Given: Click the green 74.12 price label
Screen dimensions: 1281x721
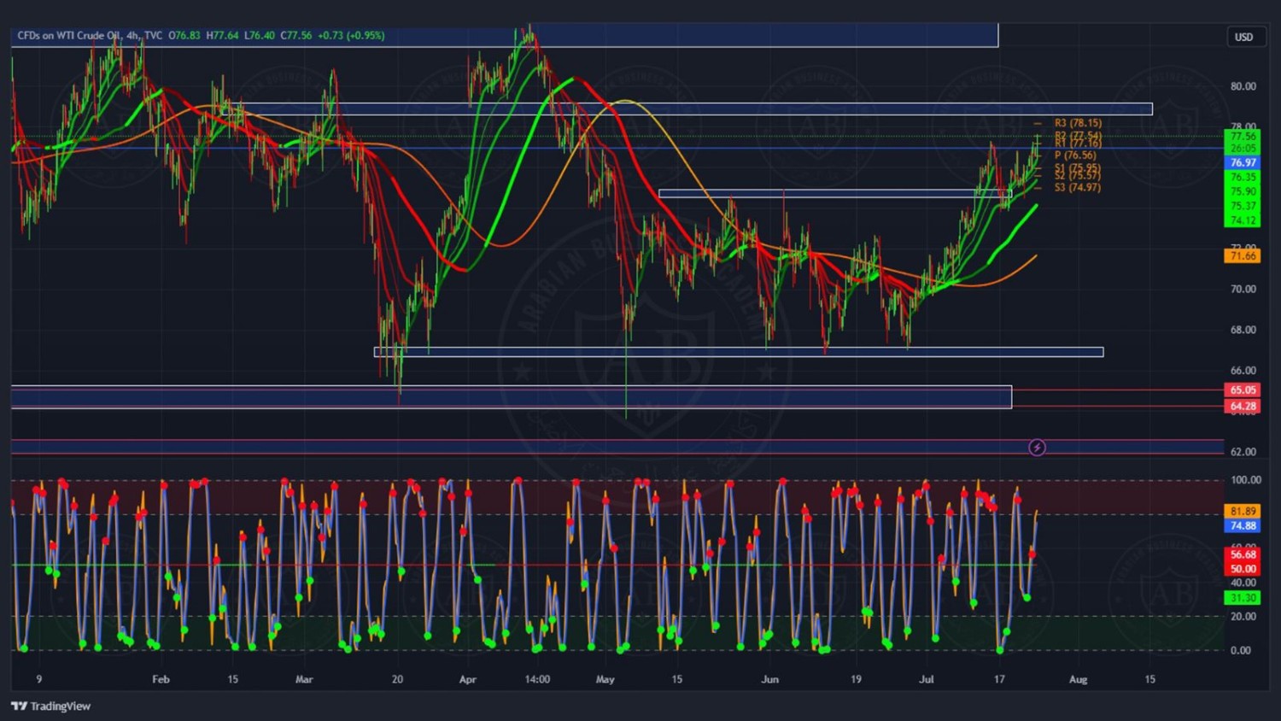Looking at the screenshot, I should tap(1243, 220).
